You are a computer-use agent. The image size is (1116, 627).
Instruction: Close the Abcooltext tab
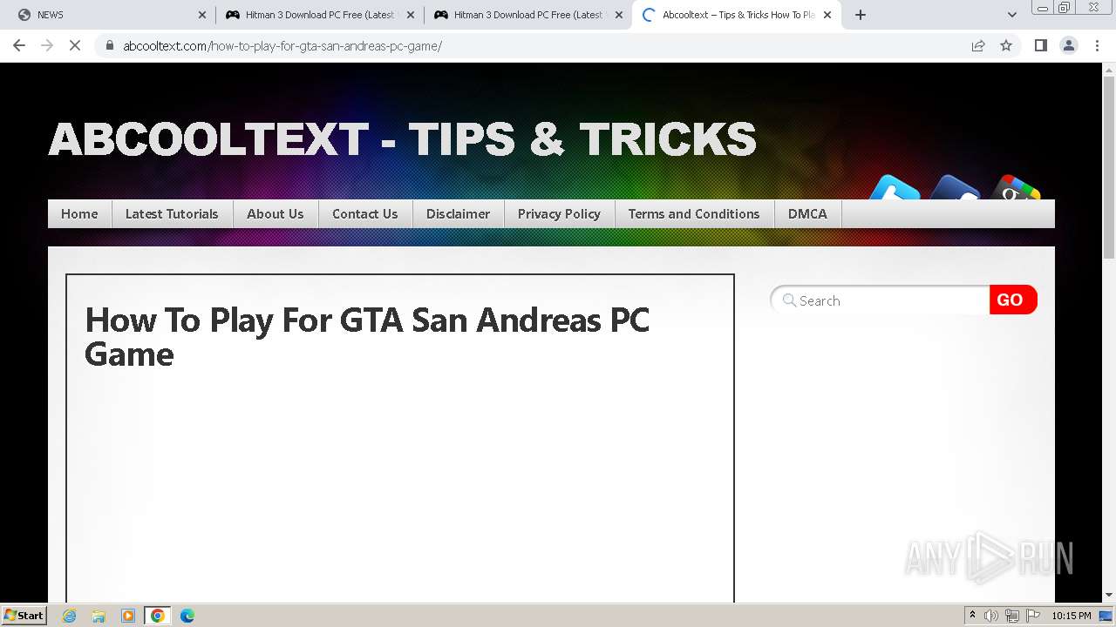tap(827, 15)
